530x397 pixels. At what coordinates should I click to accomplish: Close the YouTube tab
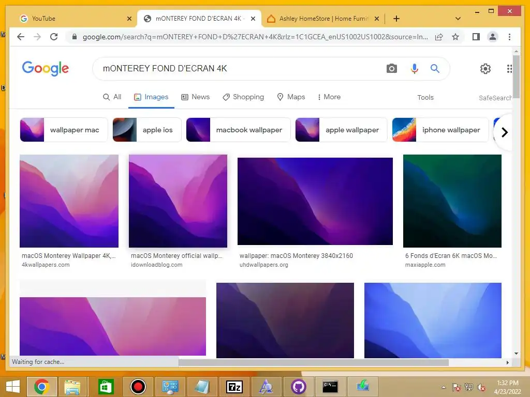tap(129, 19)
